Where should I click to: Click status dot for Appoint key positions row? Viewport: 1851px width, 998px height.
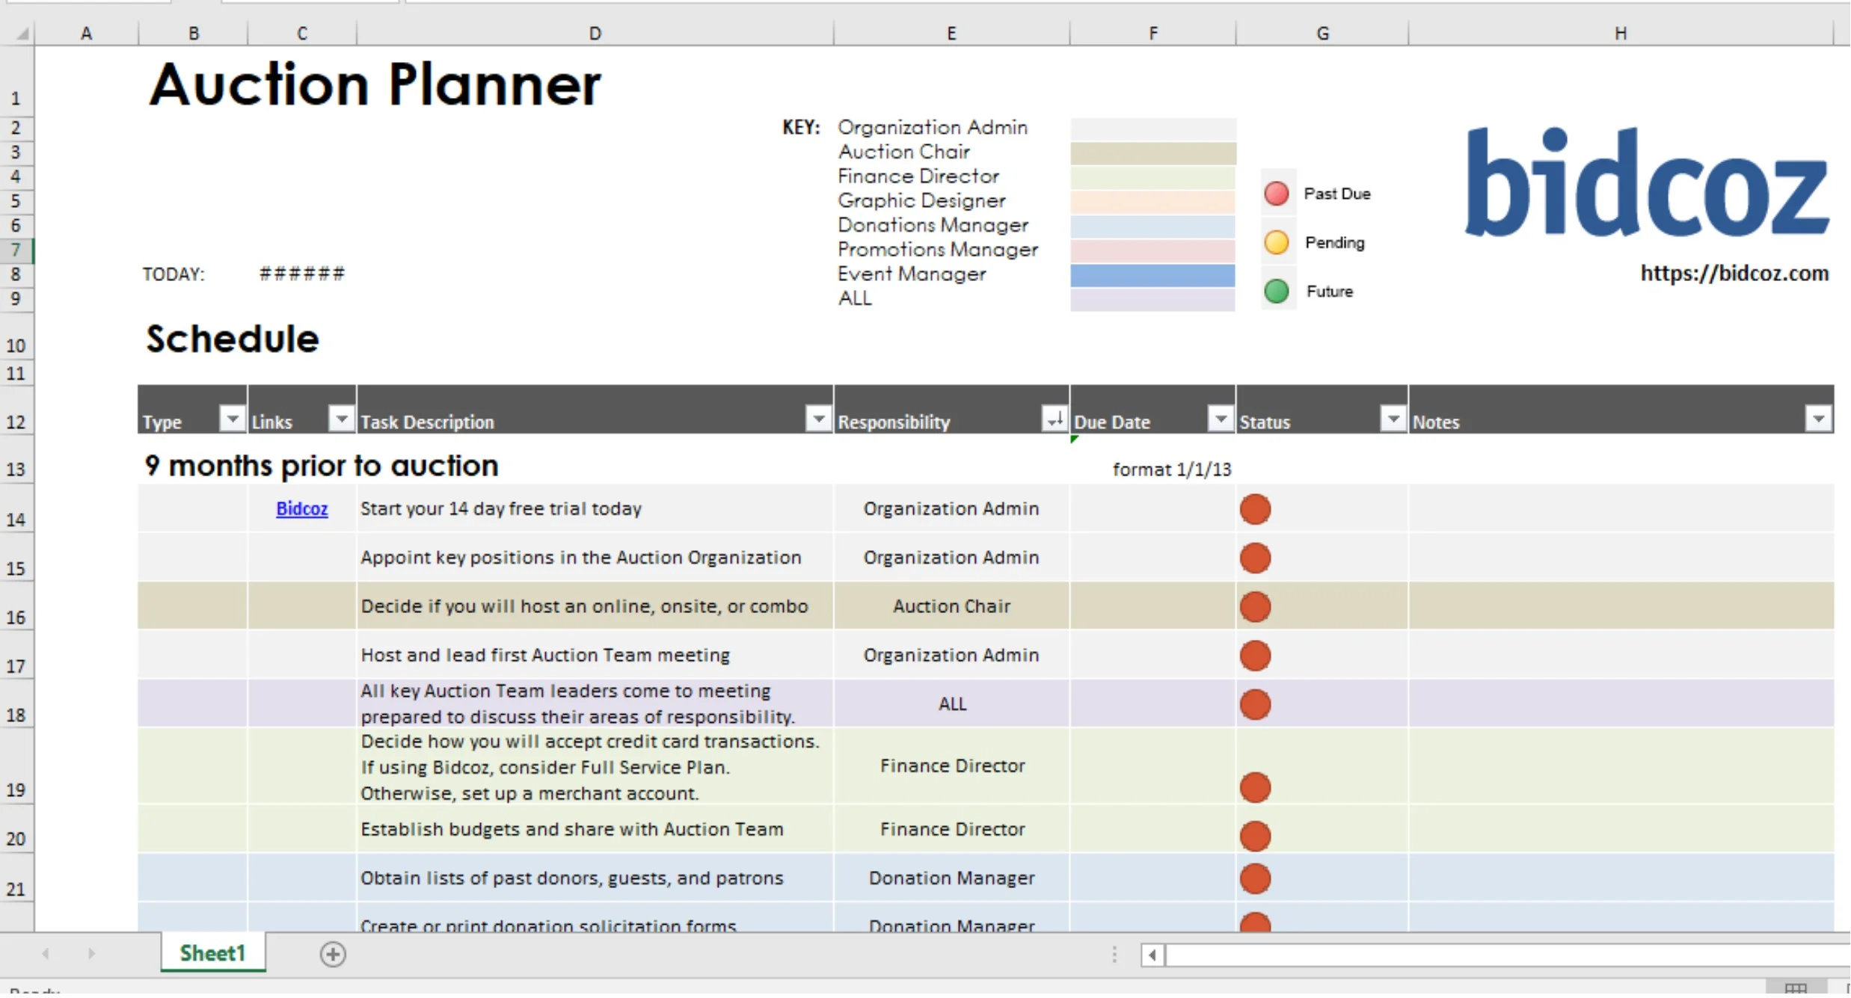[1255, 559]
